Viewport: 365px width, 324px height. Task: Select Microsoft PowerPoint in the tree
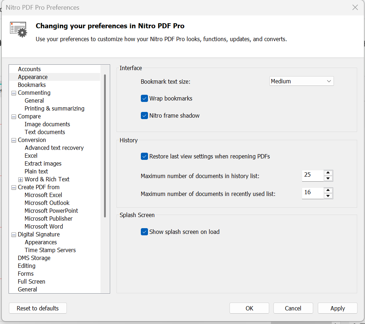coord(51,211)
